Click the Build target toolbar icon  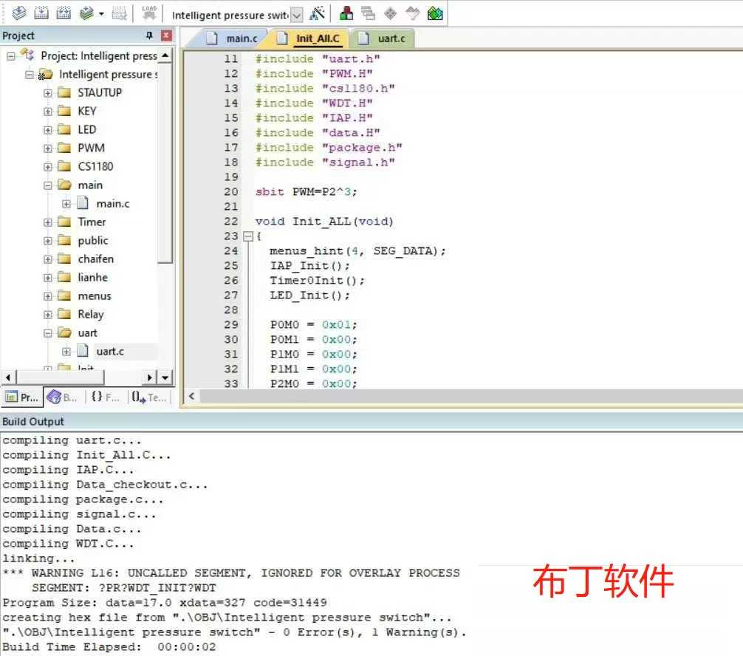coord(41,13)
